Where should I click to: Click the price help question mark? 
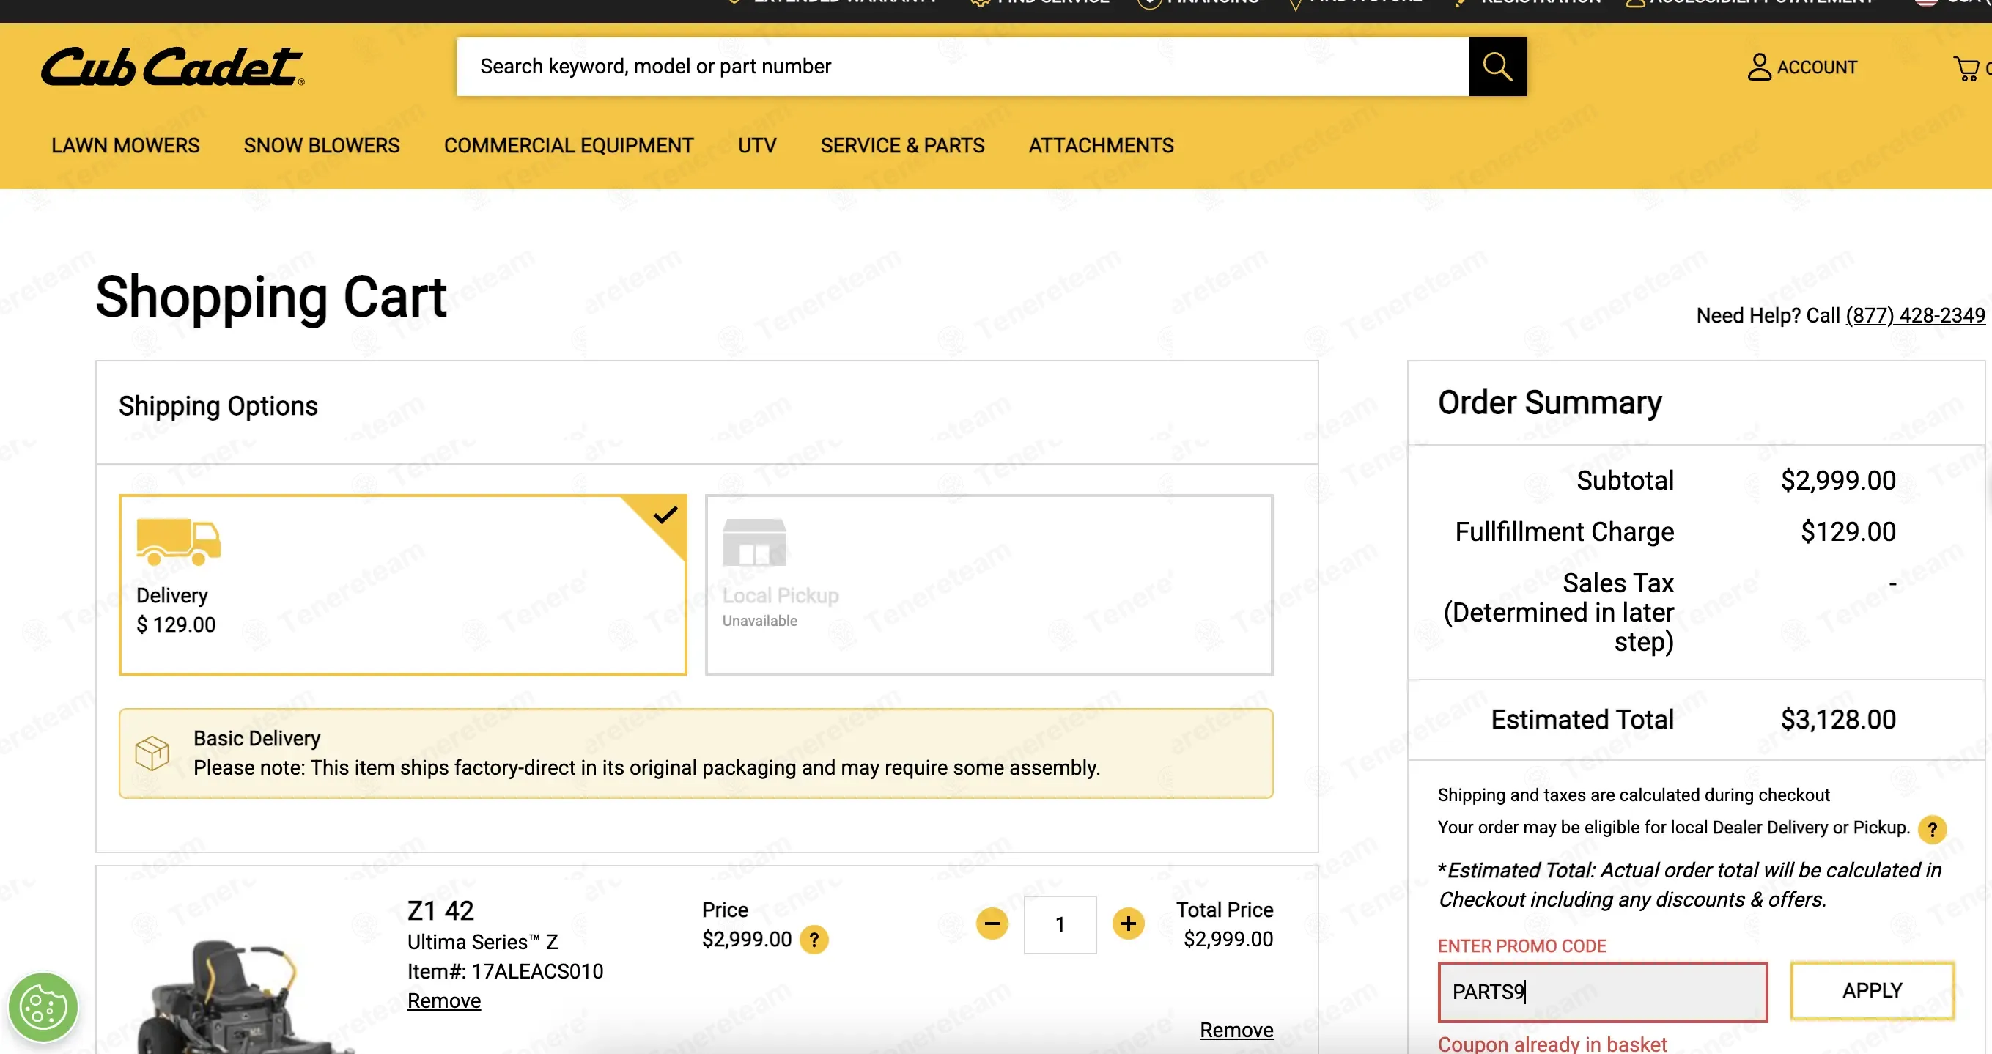[814, 940]
